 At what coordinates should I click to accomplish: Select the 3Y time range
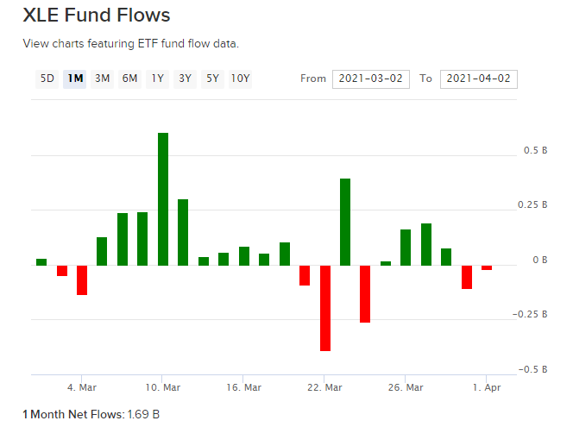185,78
